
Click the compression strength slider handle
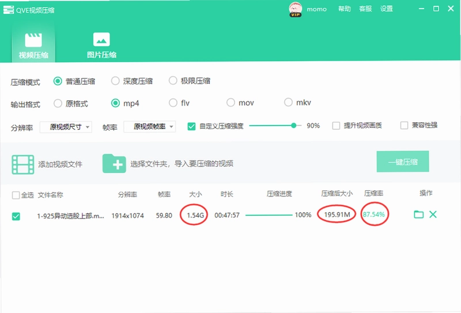(293, 126)
